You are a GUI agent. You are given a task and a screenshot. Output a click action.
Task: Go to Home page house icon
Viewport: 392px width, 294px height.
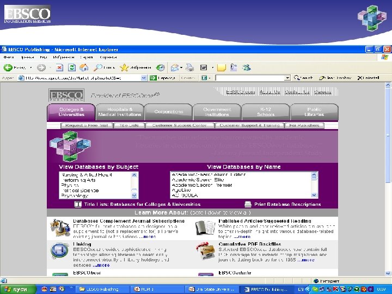[x=84, y=68]
